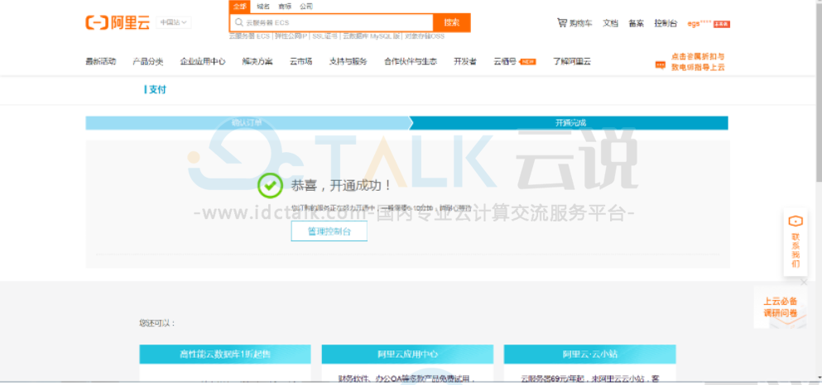This screenshot has width=822, height=385.
Task: Click the vertical page scrollbar
Action: point(819,94)
